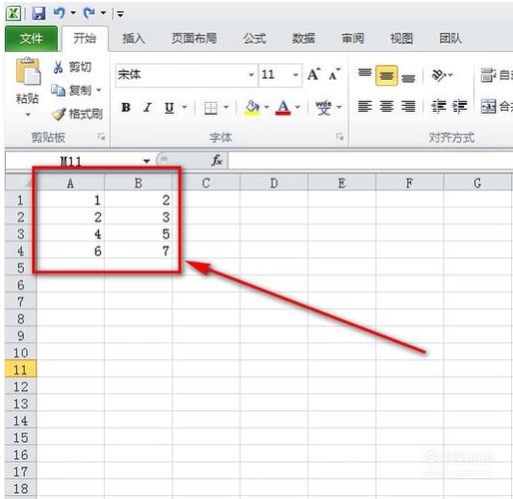Open the font color dropdown arrow
This screenshot has width=513, height=499.
tap(297, 107)
